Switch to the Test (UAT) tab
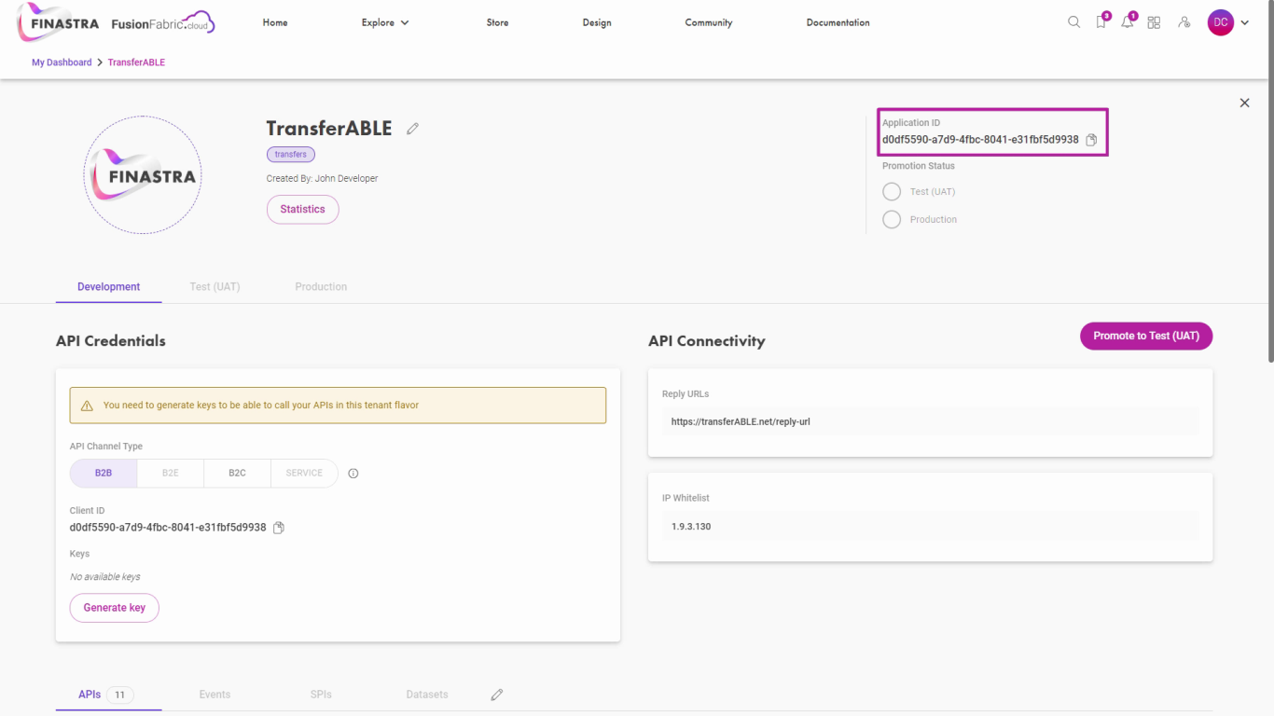 click(x=215, y=287)
